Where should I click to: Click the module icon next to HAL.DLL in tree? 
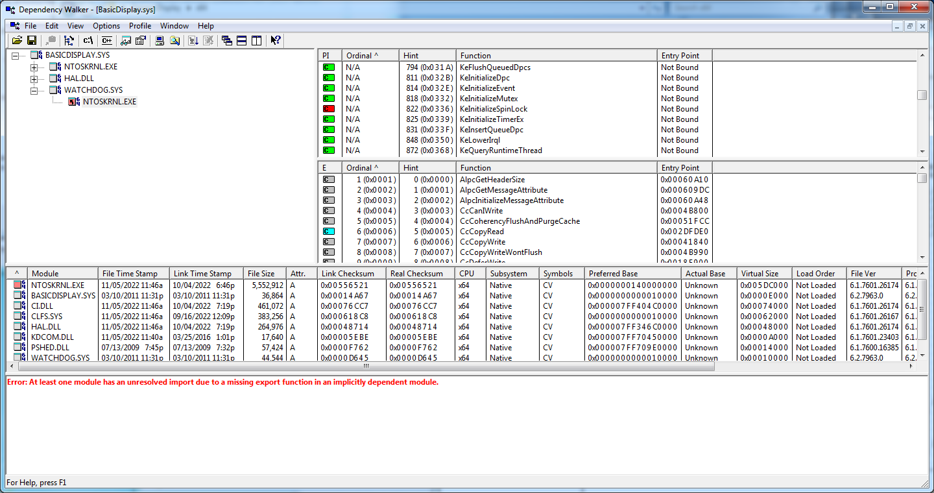(x=55, y=78)
